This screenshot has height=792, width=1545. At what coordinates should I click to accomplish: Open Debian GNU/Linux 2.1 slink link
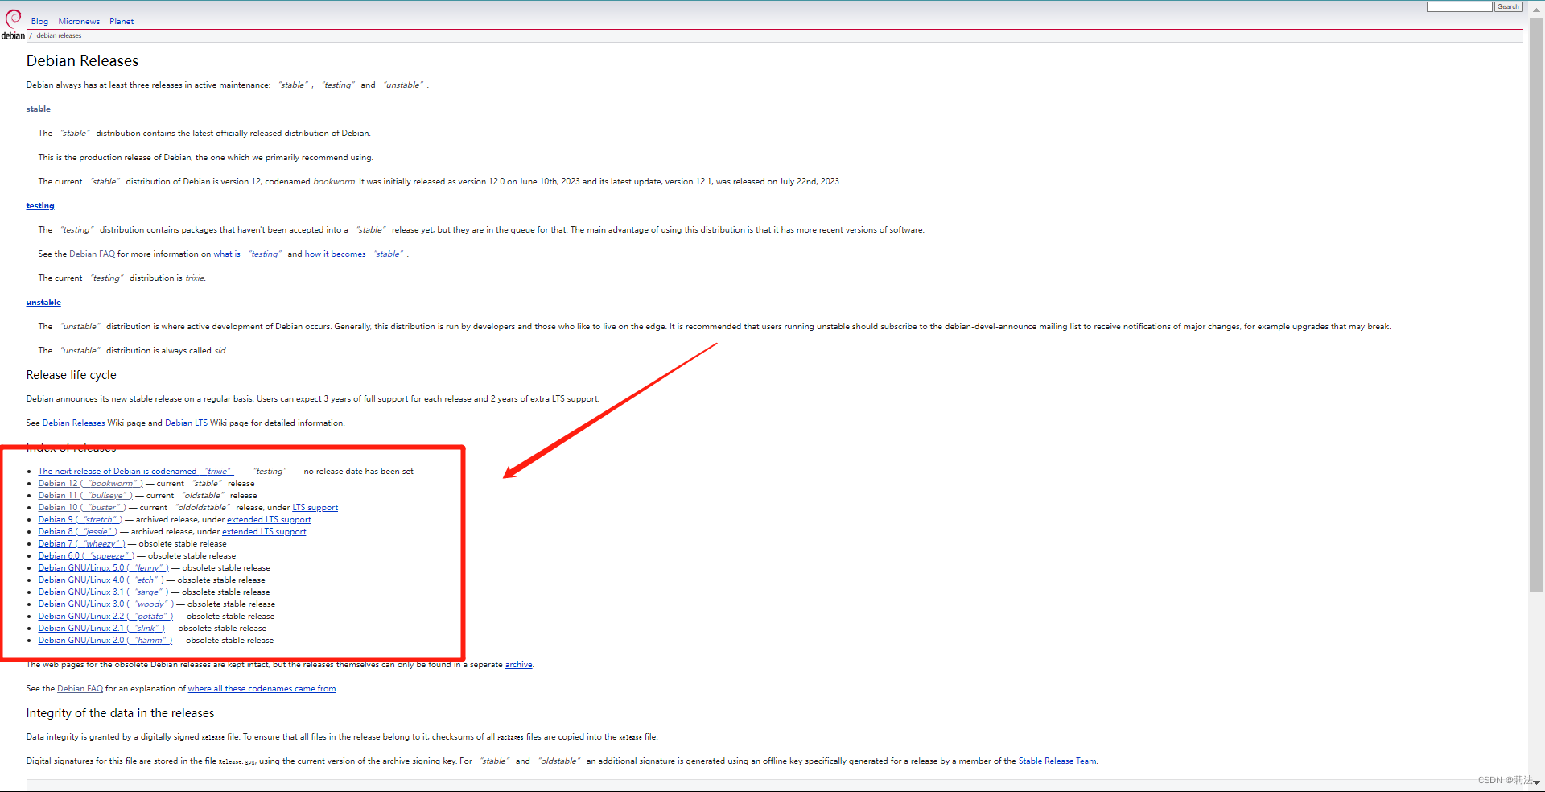(x=101, y=629)
